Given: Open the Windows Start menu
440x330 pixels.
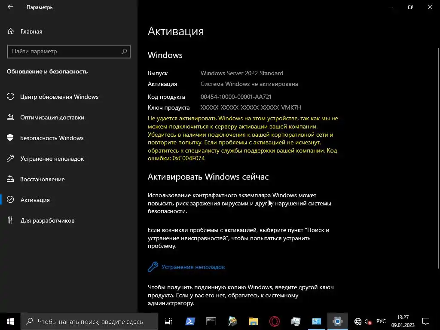Looking at the screenshot, I should click(x=10, y=321).
